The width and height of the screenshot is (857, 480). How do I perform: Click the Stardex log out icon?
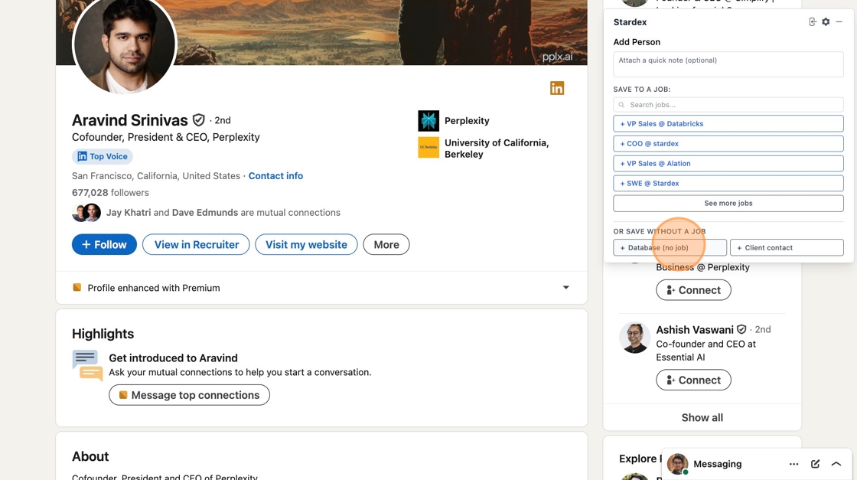point(813,22)
